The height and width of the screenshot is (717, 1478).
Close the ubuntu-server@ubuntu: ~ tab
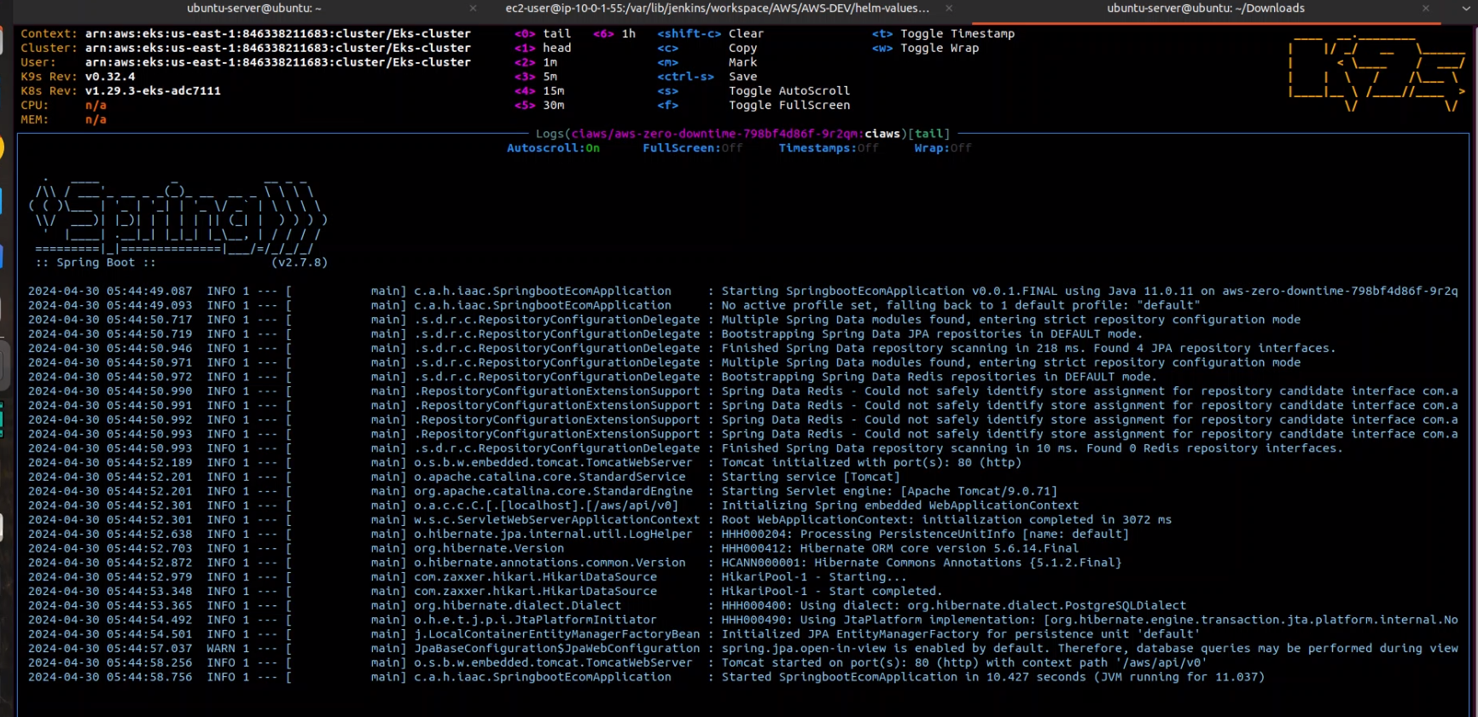[473, 9]
